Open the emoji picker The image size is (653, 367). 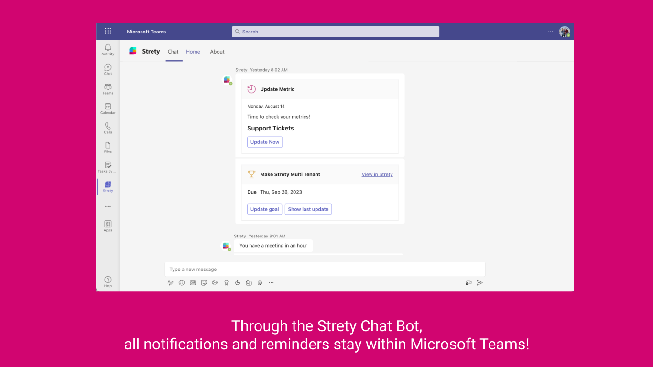pos(182,282)
